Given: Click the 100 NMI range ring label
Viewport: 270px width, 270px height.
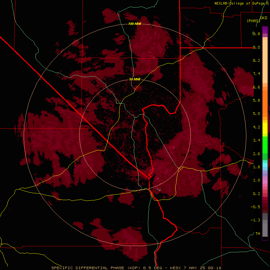Looking at the screenshot, I should [135, 24].
